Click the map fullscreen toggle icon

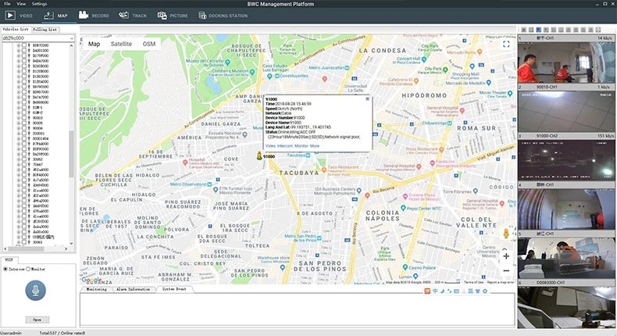[506, 44]
